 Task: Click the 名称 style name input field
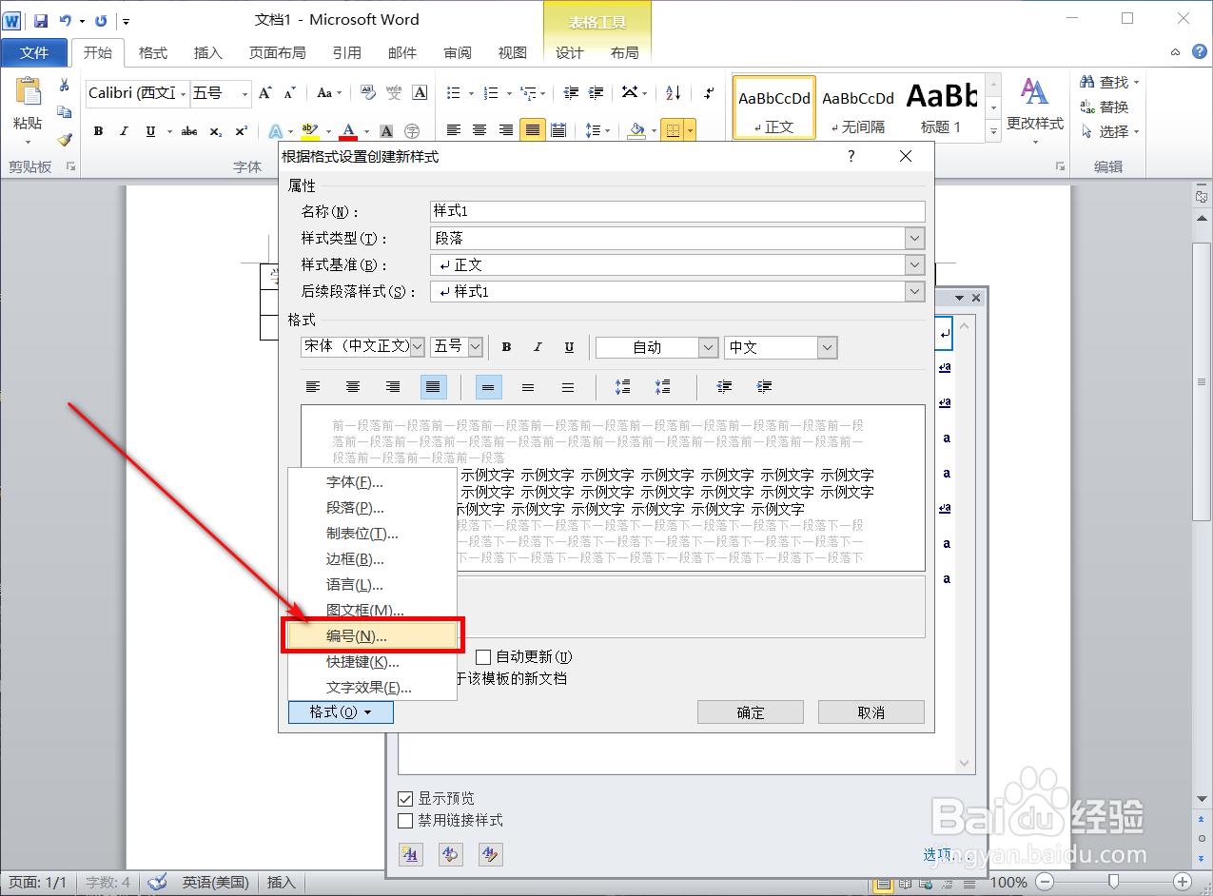(x=677, y=211)
